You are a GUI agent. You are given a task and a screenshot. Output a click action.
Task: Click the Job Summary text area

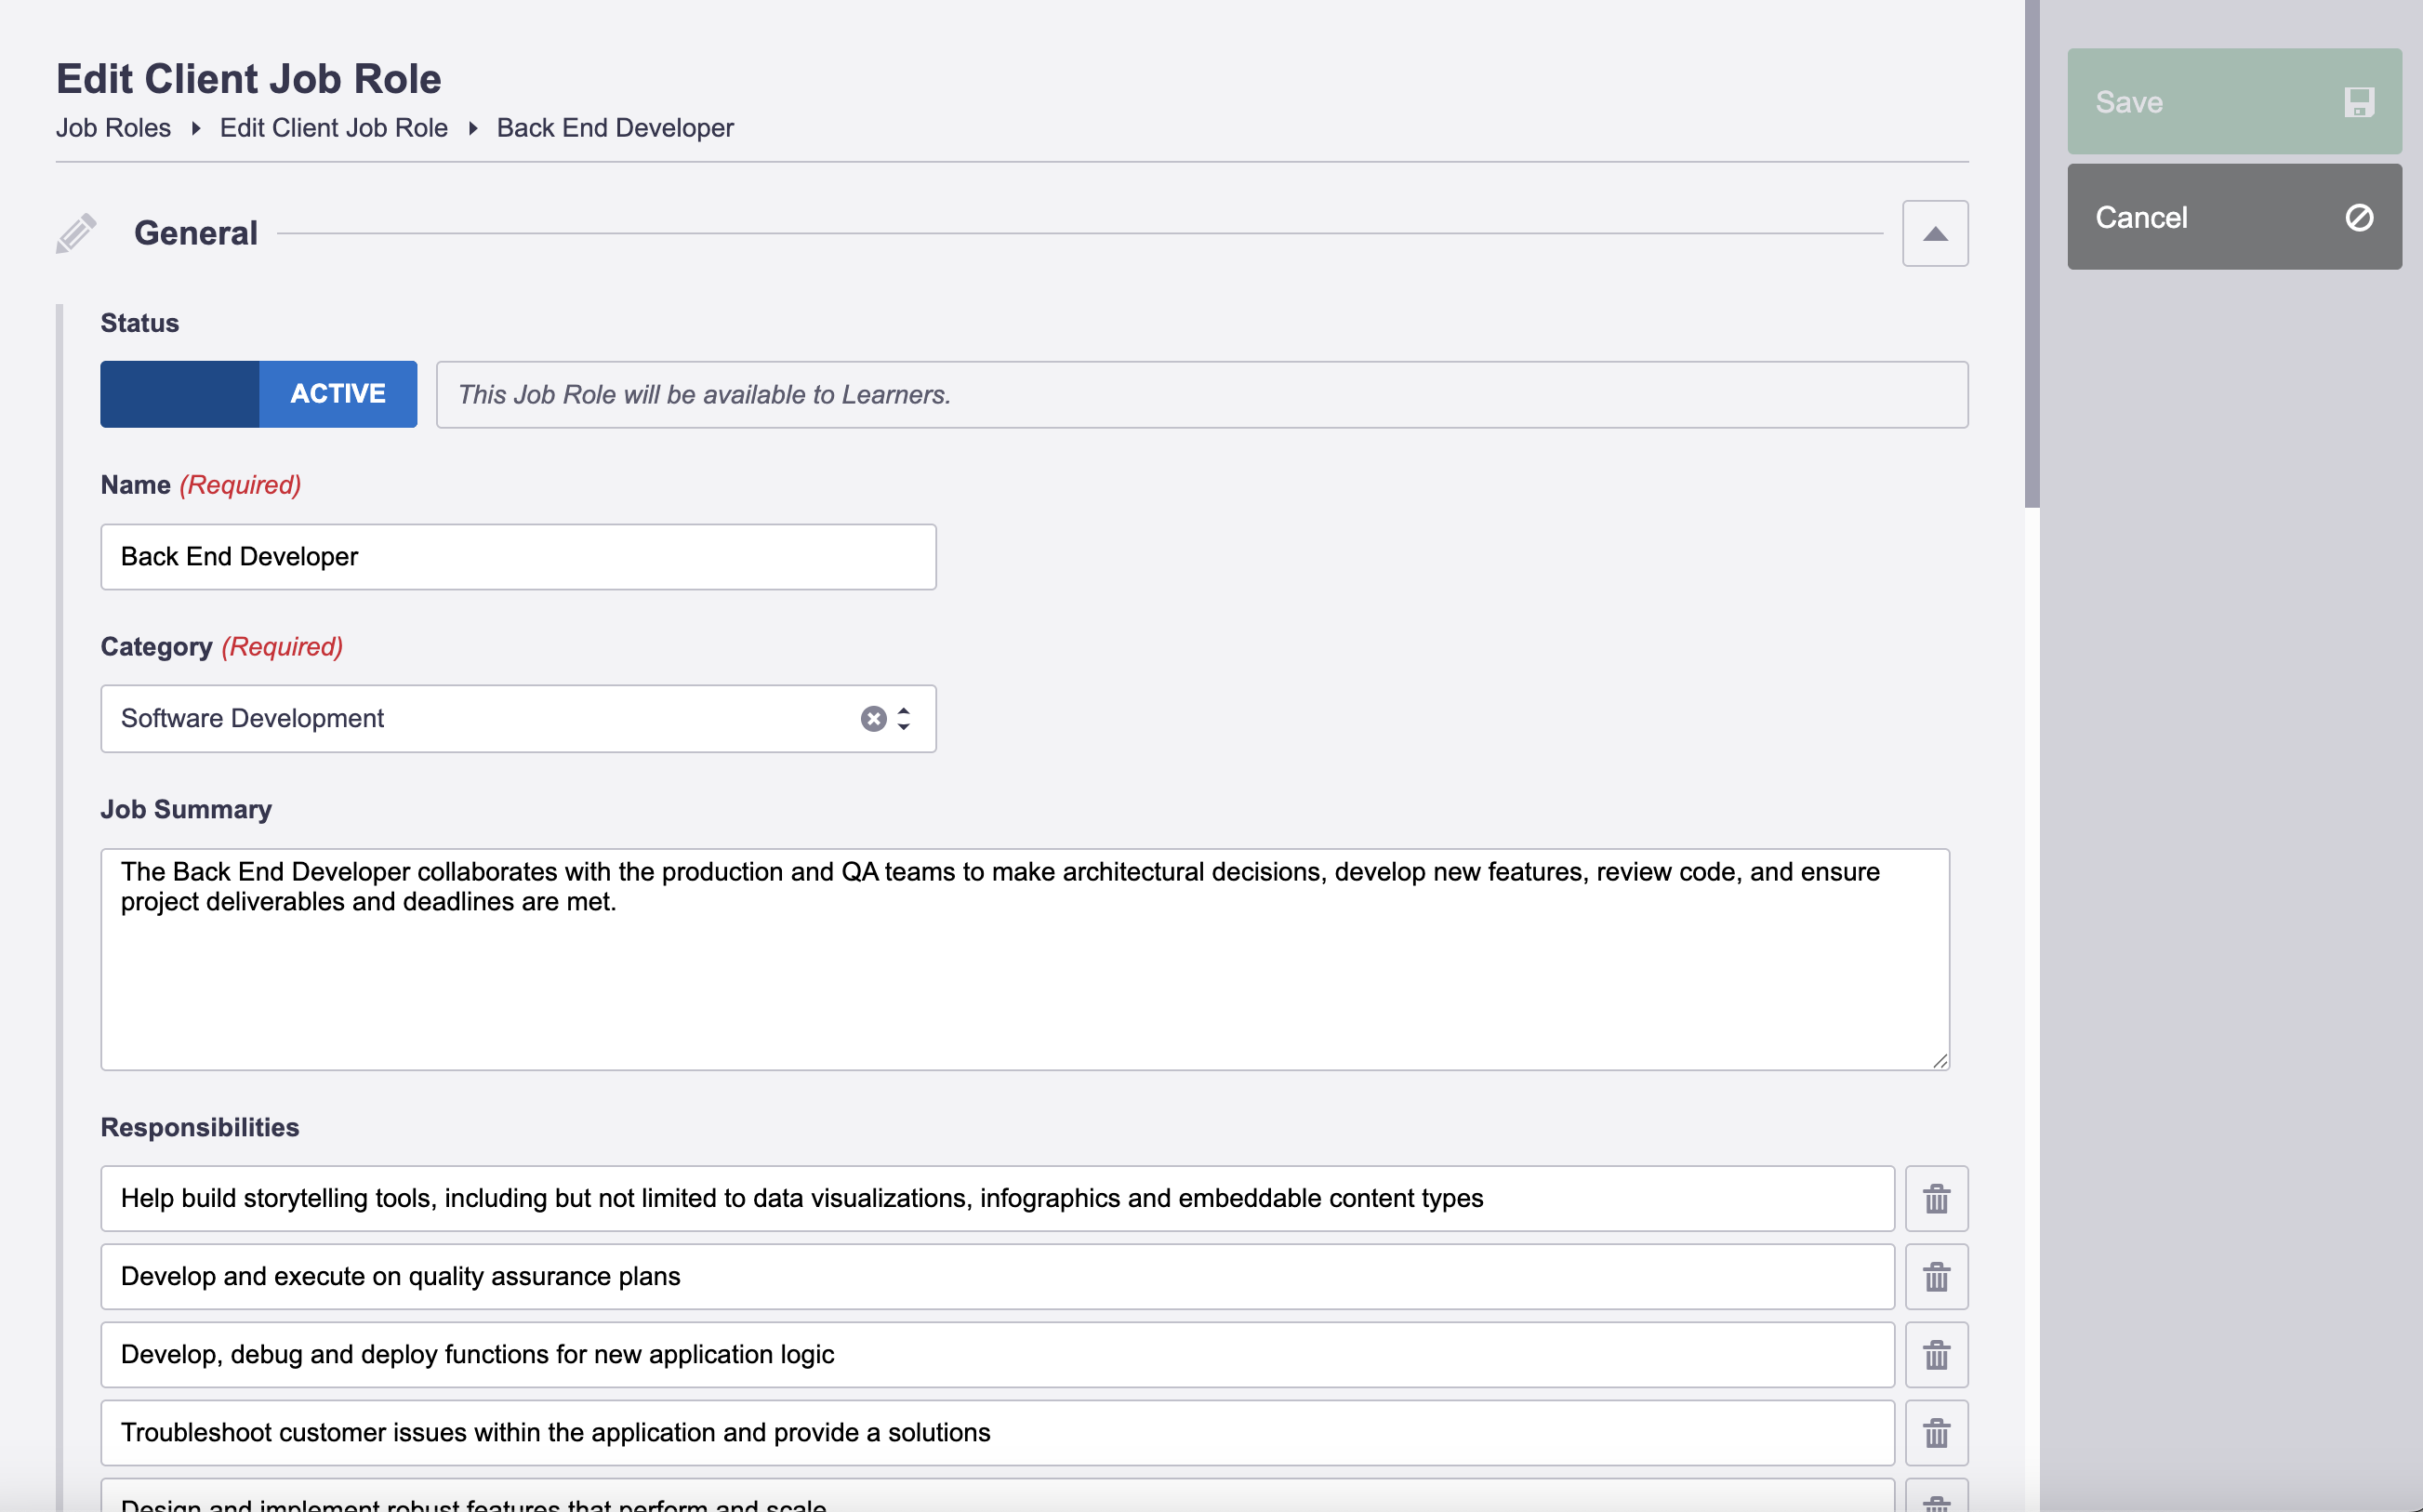click(x=1025, y=959)
